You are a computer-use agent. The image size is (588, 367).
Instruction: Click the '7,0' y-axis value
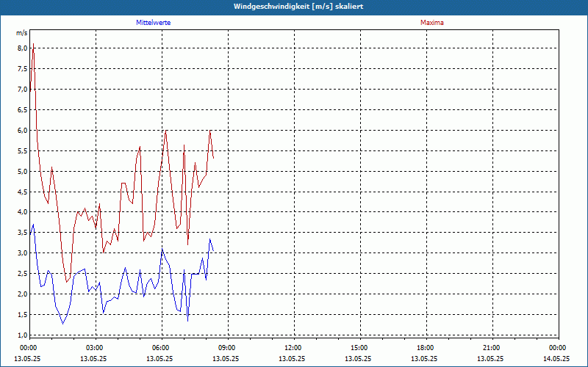coord(22,89)
